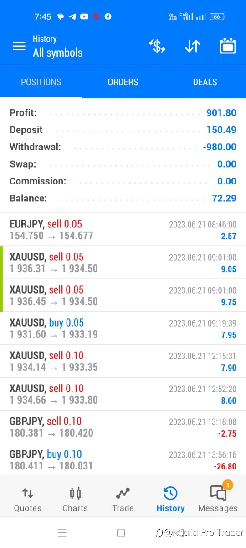Tap the Android recent apps button
The height and width of the screenshot is (548, 246).
click(x=62, y=532)
